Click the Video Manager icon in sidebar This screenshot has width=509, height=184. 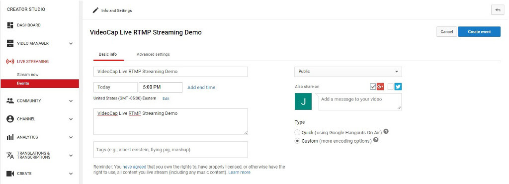10,43
